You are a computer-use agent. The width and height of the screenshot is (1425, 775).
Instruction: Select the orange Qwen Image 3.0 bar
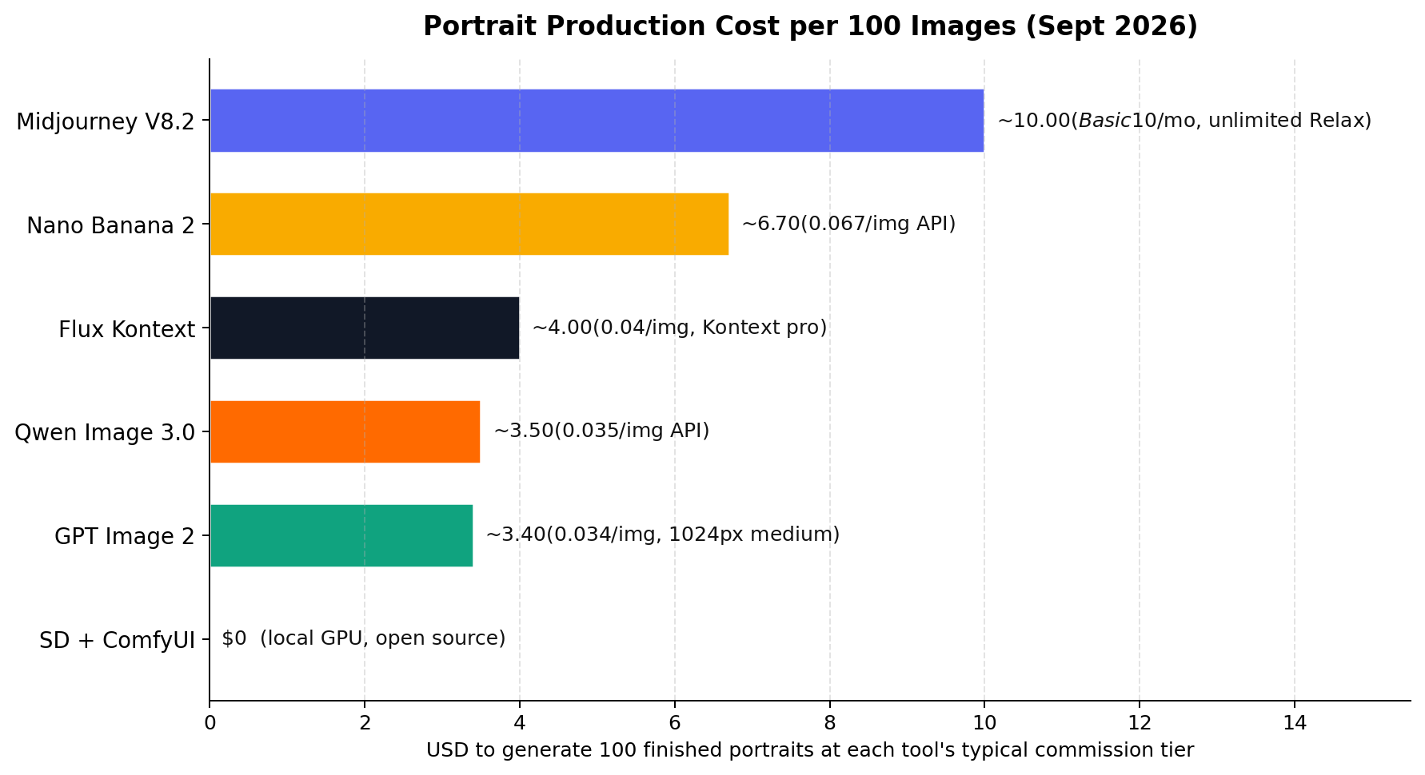pos(345,432)
